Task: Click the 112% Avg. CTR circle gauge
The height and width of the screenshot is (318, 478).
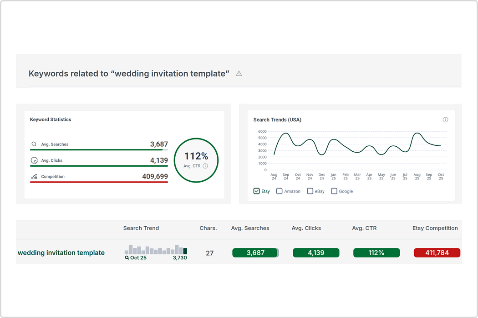Action: (x=196, y=160)
